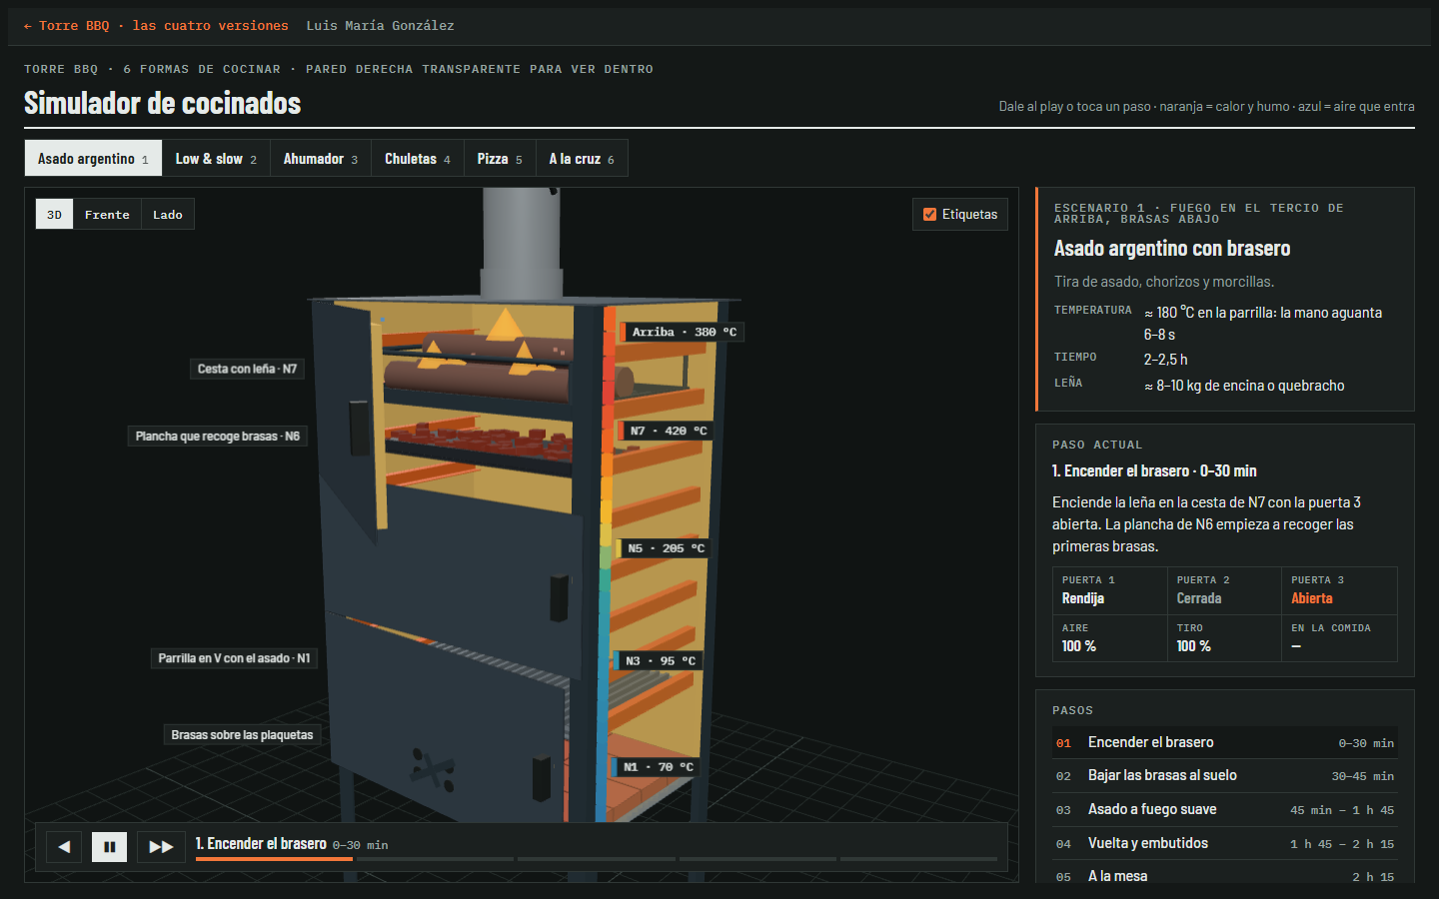Click the 'N1 · 70 °C' temperature tag
Viewport: 1439px width, 899px height.
tap(658, 767)
